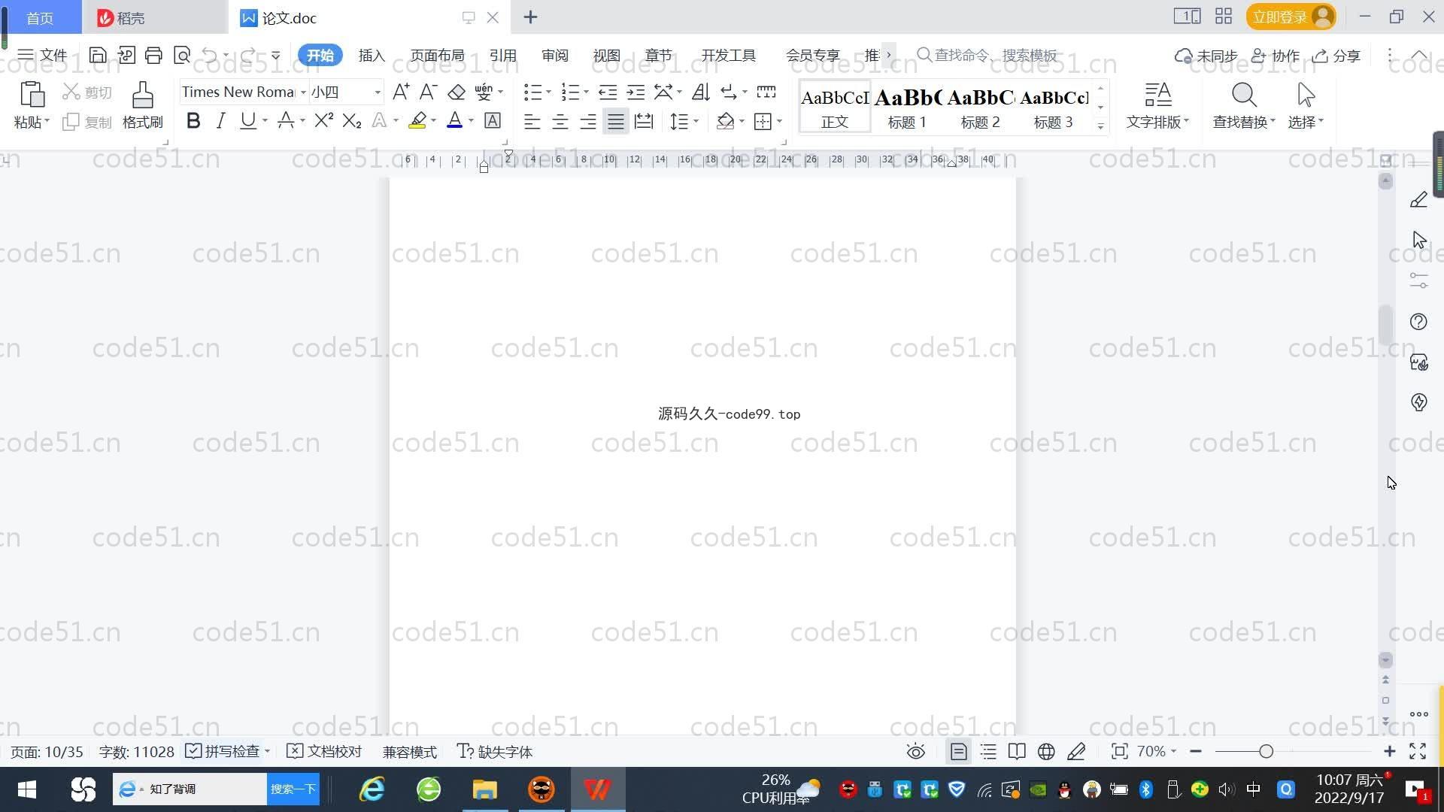Screen dimensions: 1444x812
Task: Click the Share button
Action: pos(1336,55)
